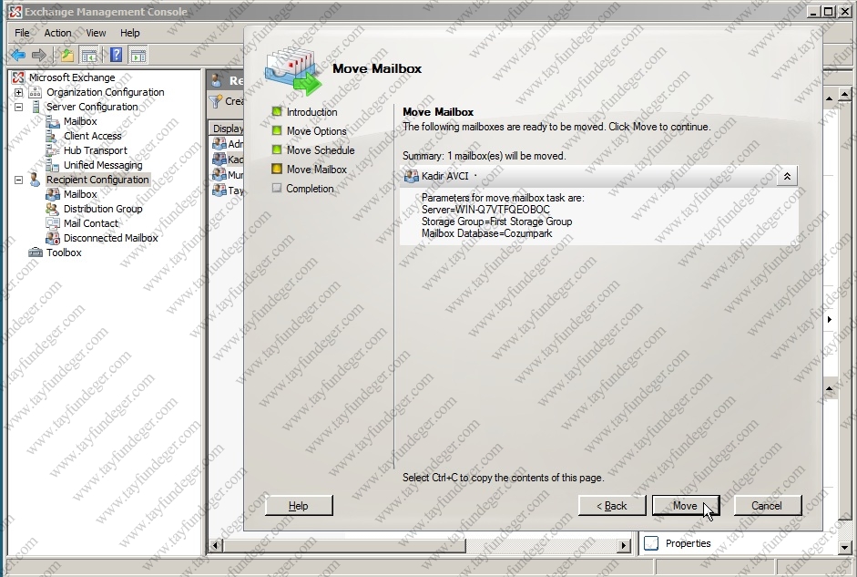Image resolution: width=857 pixels, height=577 pixels.
Task: Select the Introduction wizard step
Action: click(x=311, y=112)
